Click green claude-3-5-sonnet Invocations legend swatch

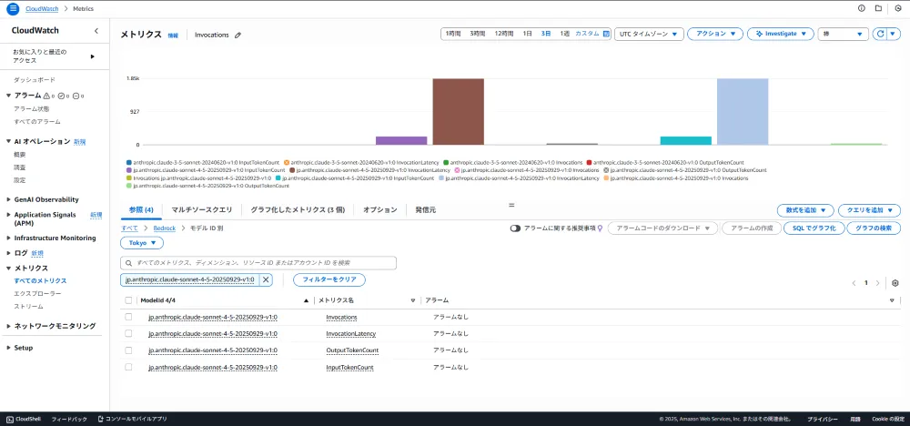(x=446, y=163)
